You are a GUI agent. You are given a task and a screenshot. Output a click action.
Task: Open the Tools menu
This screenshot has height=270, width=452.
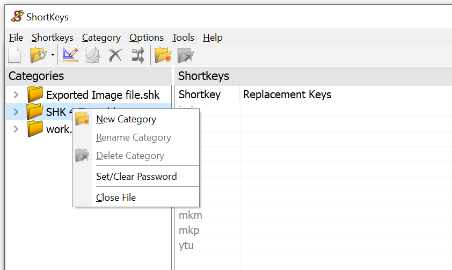183,38
